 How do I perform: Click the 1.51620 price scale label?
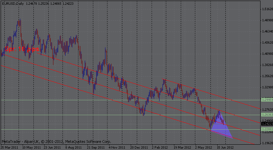tap(267, 9)
